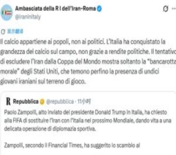Click line beginning 'di escludere l'Iran dalla Coppa'

tap(88, 62)
